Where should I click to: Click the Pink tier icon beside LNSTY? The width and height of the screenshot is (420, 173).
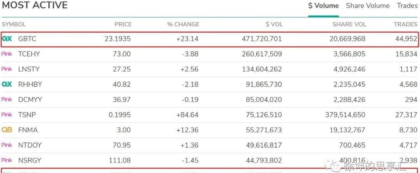click(x=7, y=69)
